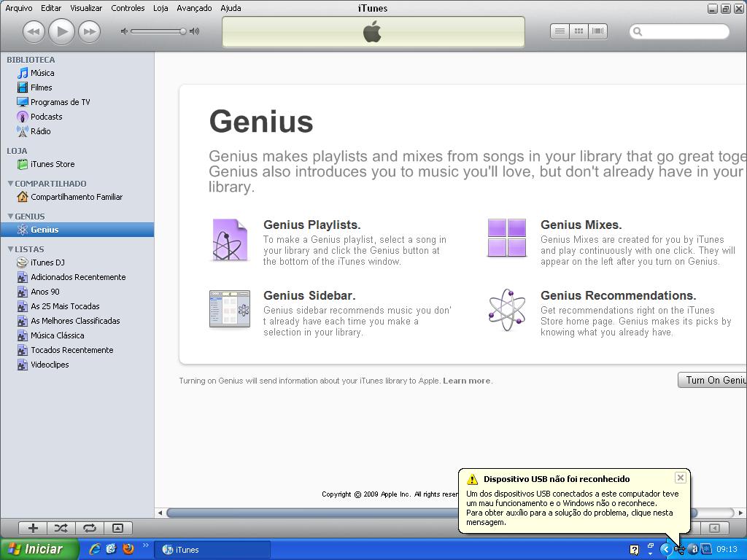Switch to list view
Screen dimensions: 747x560
pos(560,31)
